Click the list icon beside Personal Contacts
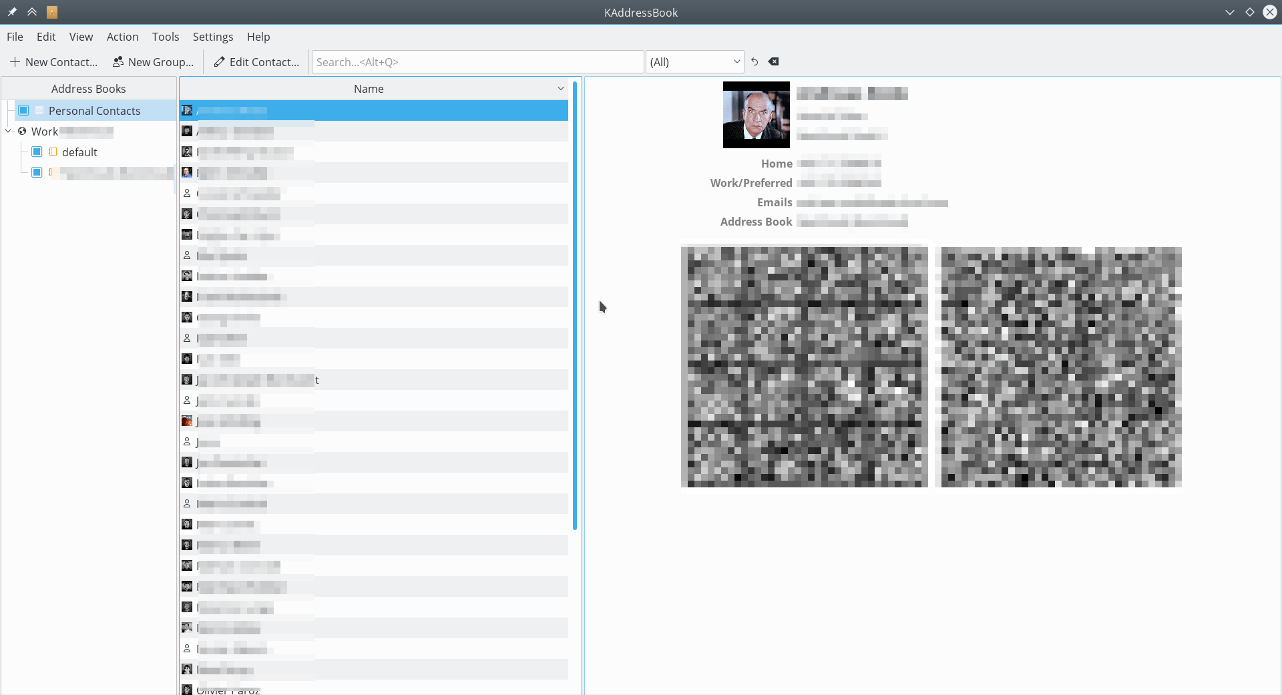The image size is (1282, 695). click(39, 110)
